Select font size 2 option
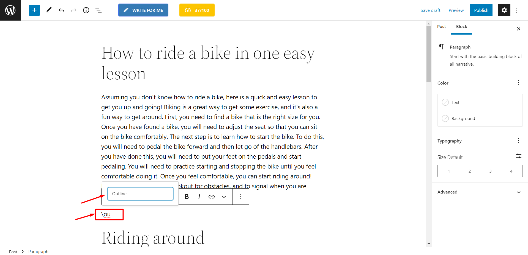Viewport: 528px width, 255px height. pos(470,171)
